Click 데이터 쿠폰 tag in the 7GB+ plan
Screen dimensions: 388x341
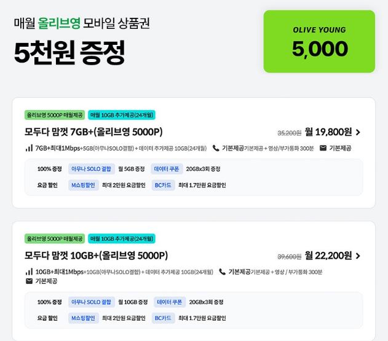(x=167, y=169)
